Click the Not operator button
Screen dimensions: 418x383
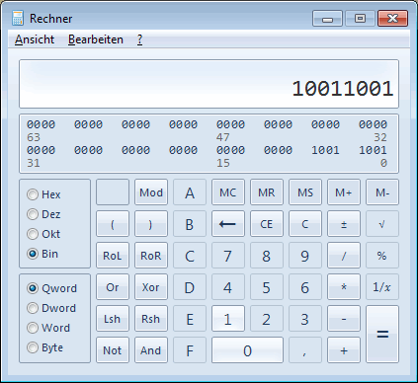coord(113,350)
